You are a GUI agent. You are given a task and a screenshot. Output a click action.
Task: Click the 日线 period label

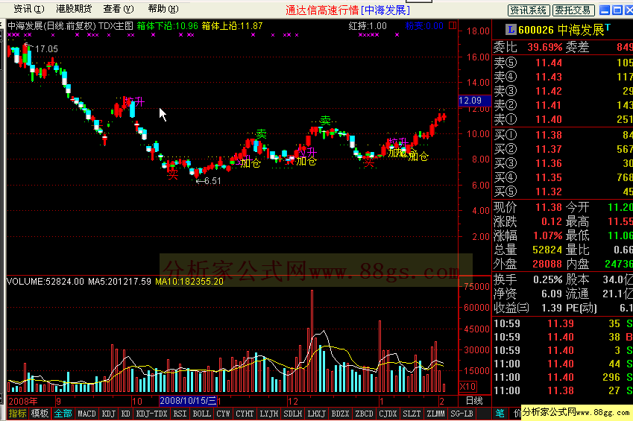[x=474, y=401]
